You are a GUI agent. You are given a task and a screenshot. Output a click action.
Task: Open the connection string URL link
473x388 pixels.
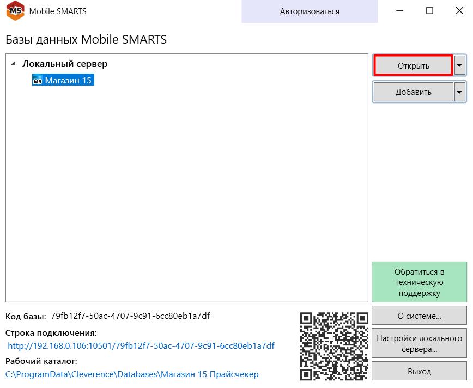pos(141,345)
